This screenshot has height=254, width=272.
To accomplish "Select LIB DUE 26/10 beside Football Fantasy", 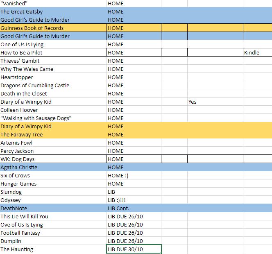I will point(134,233).
